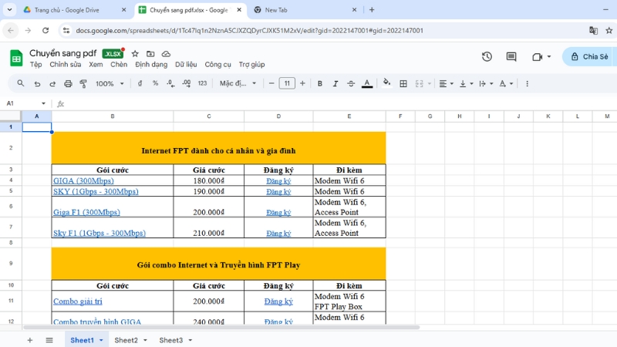
Task: Switch to the Sheet3 tab
Action: (170, 340)
